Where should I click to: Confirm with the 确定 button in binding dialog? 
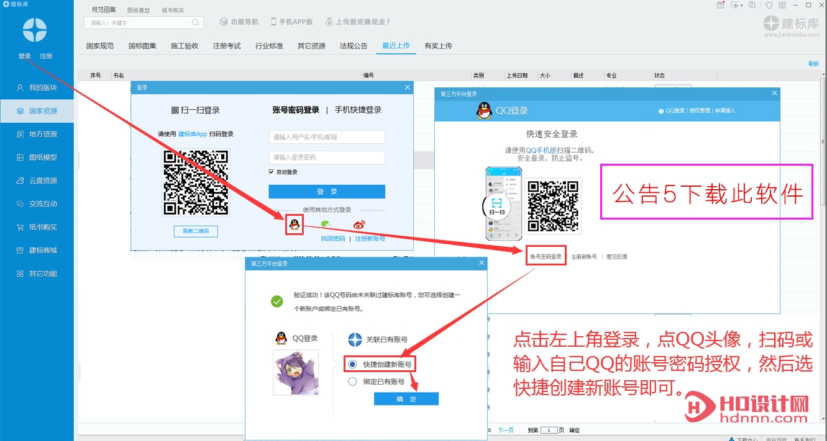point(406,399)
